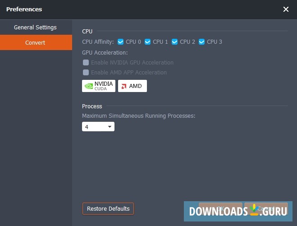297x226 pixels.
Task: Select the Convert tab
Action: click(x=36, y=42)
